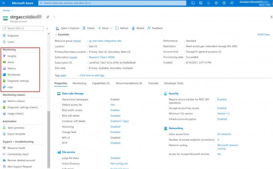Image resolution: width=273 pixels, height=169 pixels.
Task: Open Recover deleted account
Action: tap(21, 160)
